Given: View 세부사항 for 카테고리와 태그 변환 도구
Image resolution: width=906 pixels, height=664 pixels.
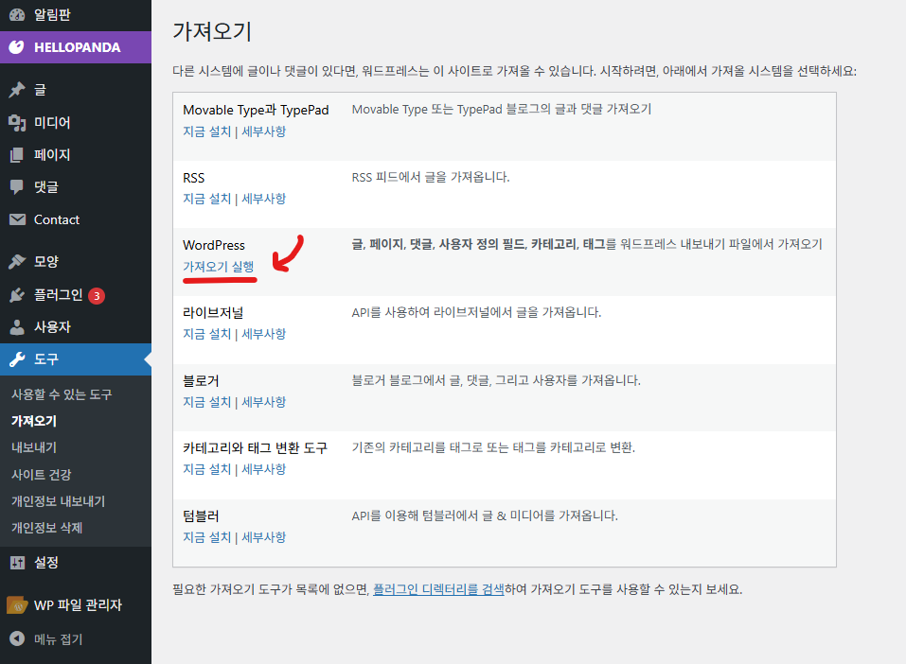Looking at the screenshot, I should click(x=263, y=469).
